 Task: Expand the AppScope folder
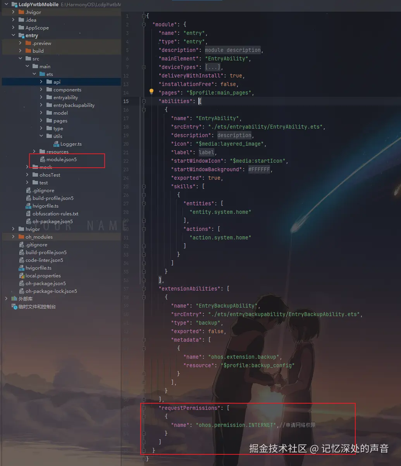[13, 28]
